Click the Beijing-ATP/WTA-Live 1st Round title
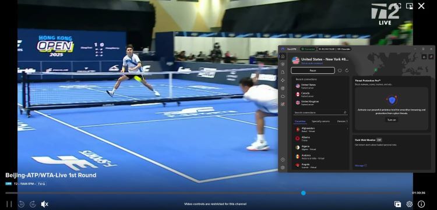437x210 pixels. point(51,175)
